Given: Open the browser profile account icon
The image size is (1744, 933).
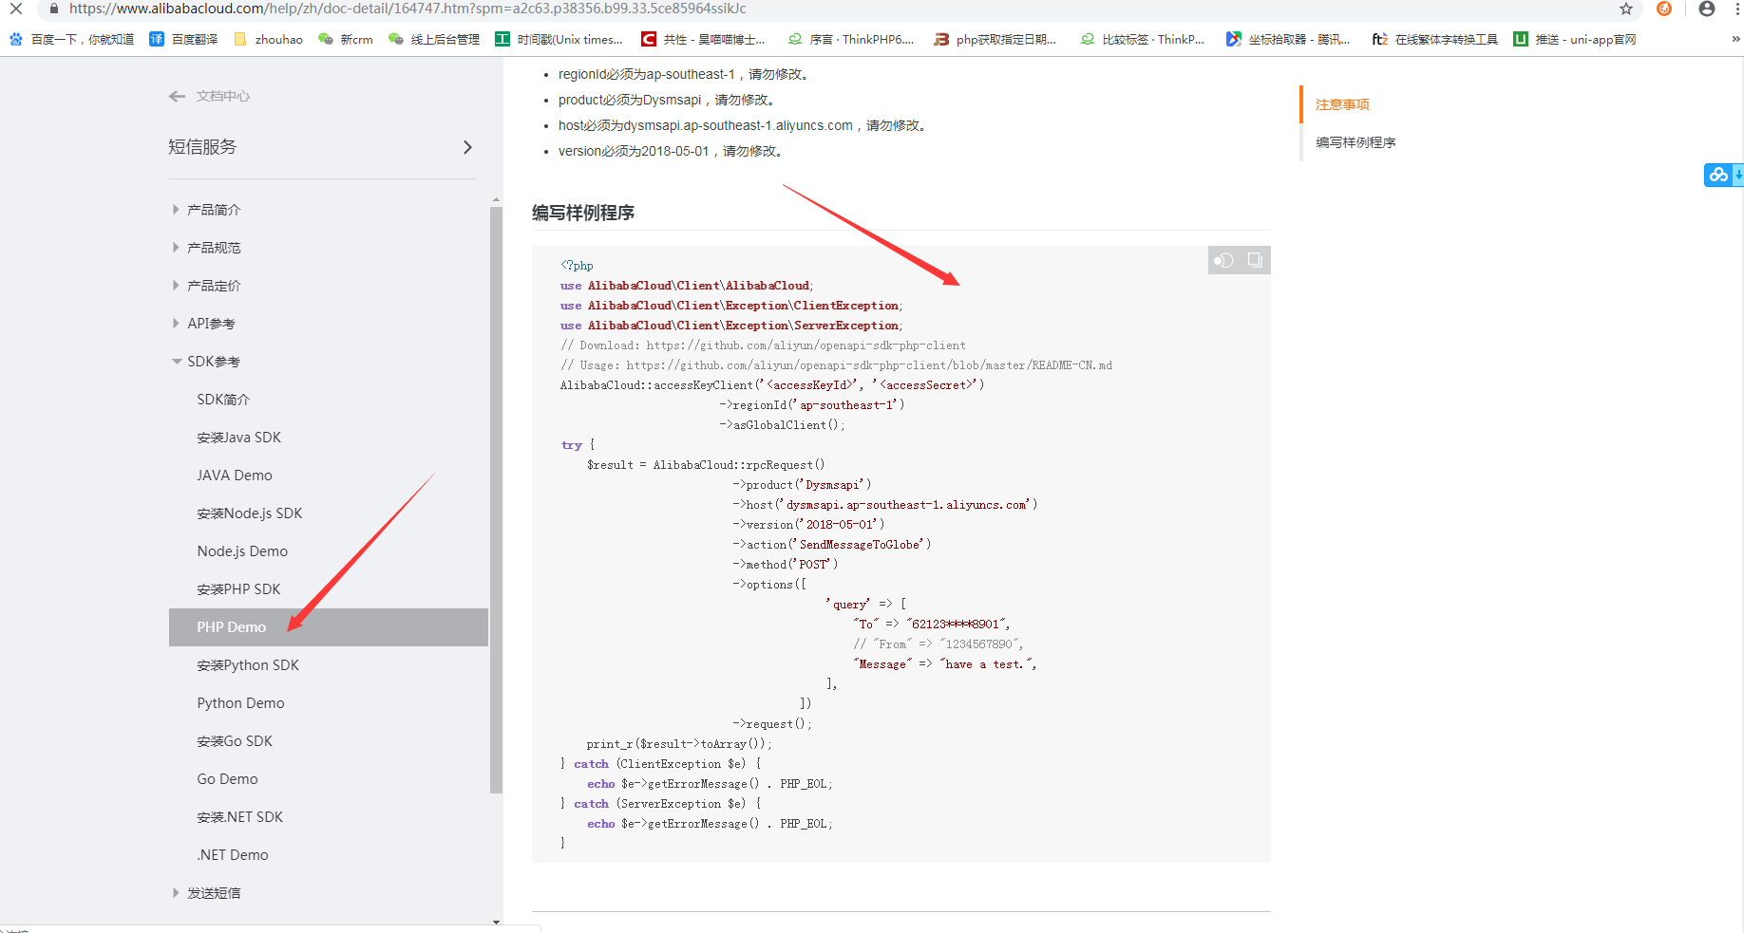Looking at the screenshot, I should click(x=1707, y=9).
